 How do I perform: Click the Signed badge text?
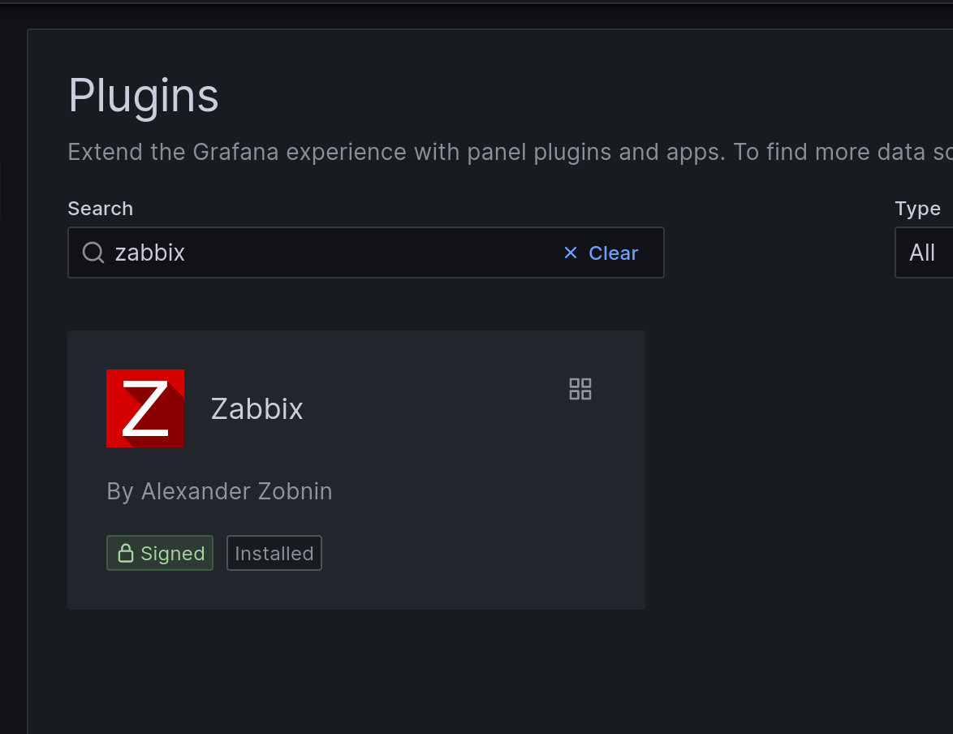click(x=172, y=554)
